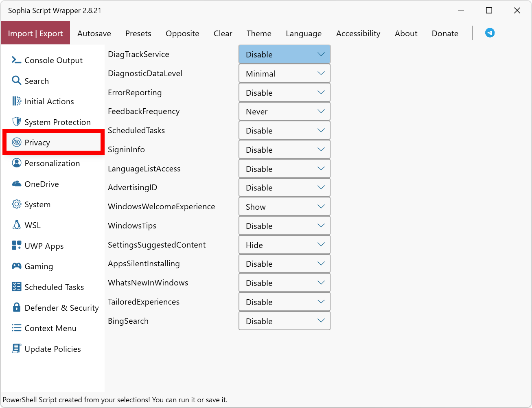This screenshot has width=532, height=408.
Task: Open the FeedbackFrequency Never dropdown
Action: point(284,112)
